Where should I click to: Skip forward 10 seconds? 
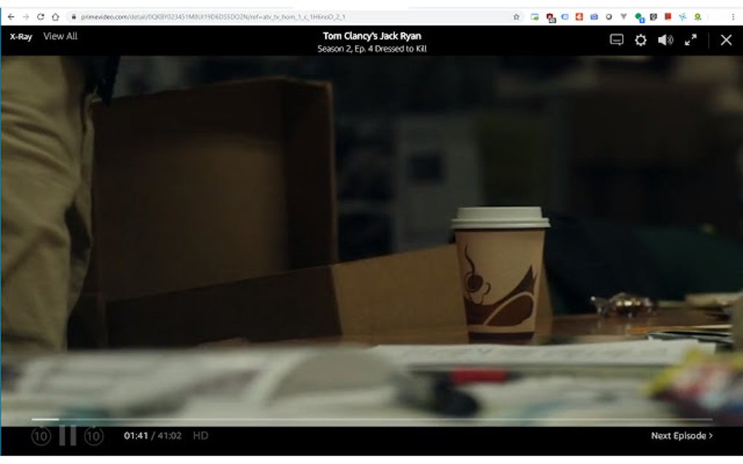92,435
